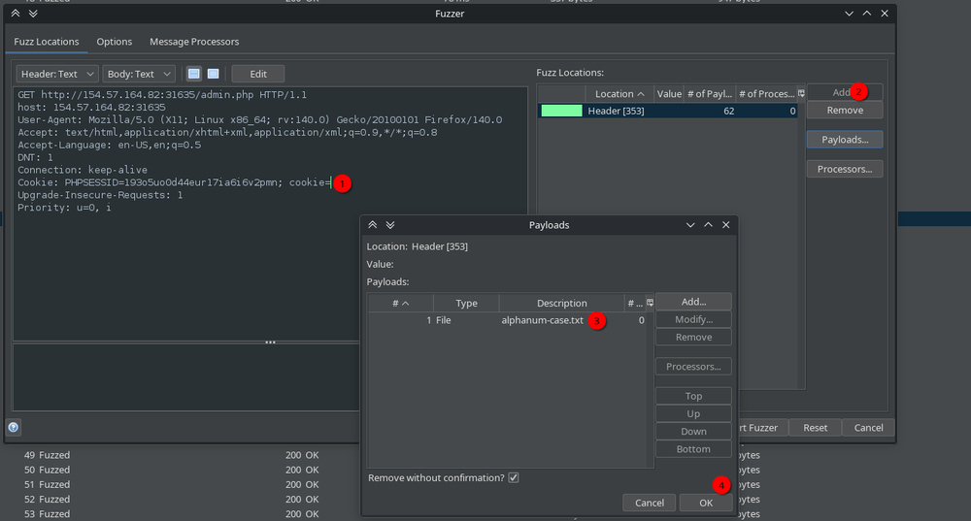Click double down-arrow icon in Payloads title bar
This screenshot has width=971, height=521.
[390, 225]
